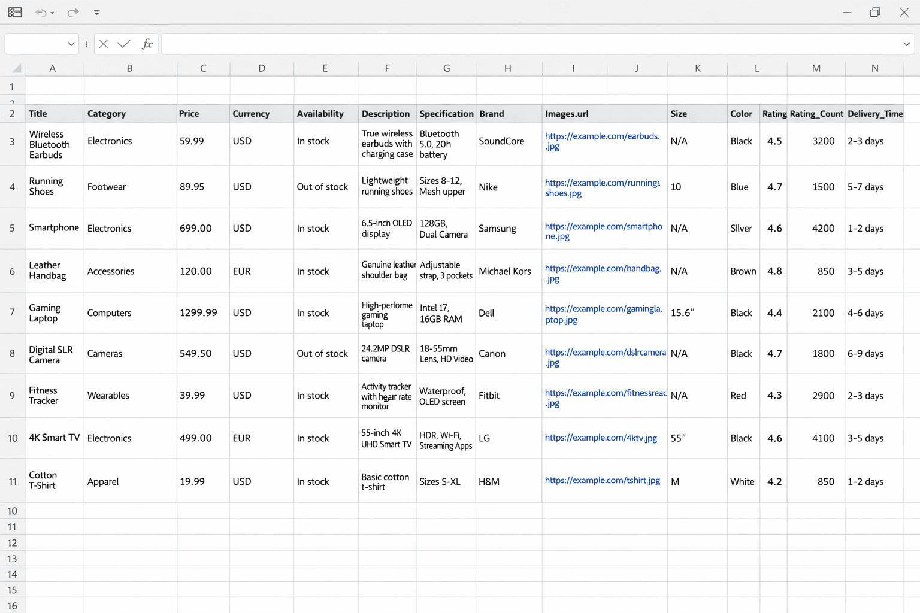Click inside the formula bar input

(x=530, y=44)
